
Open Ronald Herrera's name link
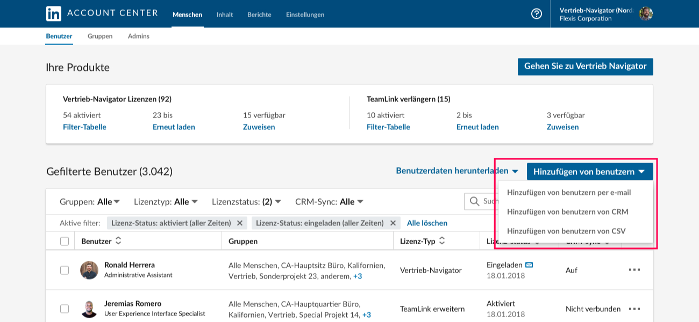(130, 265)
